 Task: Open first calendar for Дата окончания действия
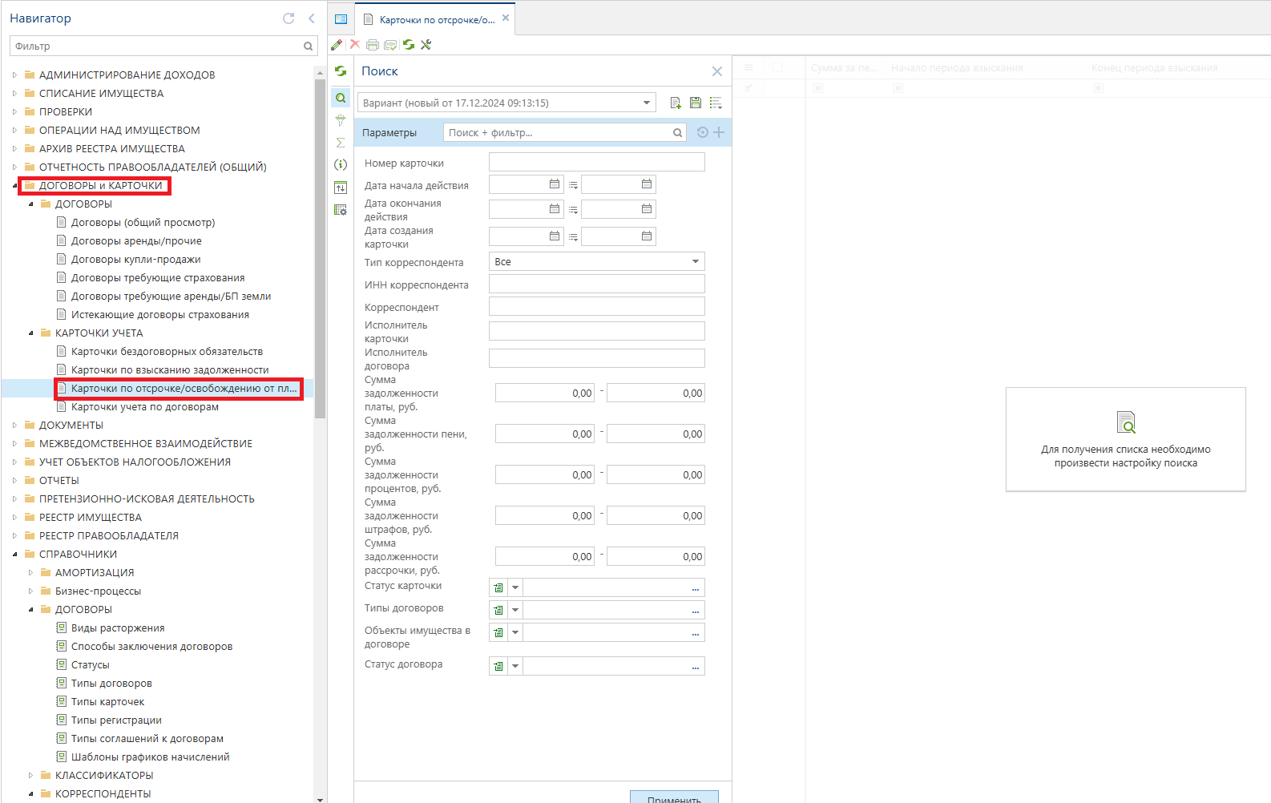[555, 209]
